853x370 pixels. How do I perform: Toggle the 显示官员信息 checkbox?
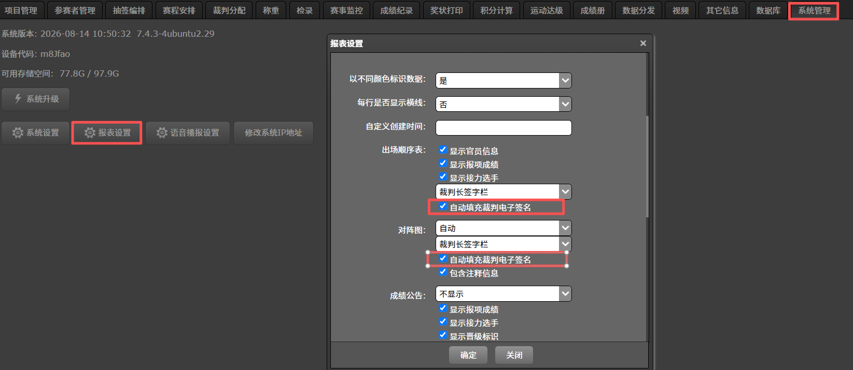click(443, 150)
